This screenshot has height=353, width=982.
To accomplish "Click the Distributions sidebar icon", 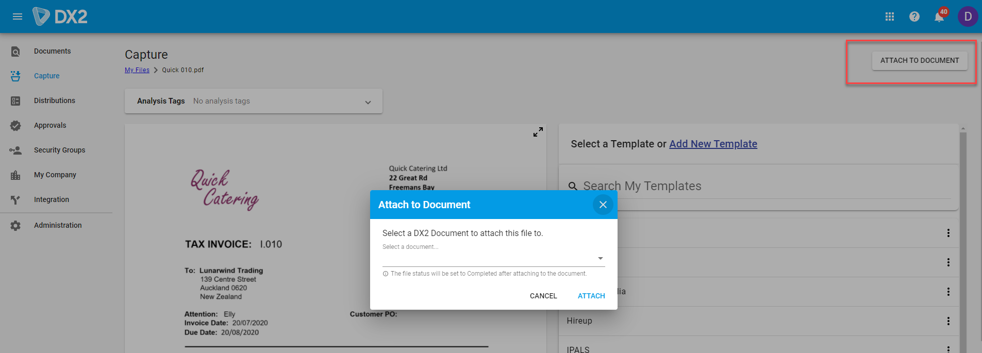I will (15, 101).
